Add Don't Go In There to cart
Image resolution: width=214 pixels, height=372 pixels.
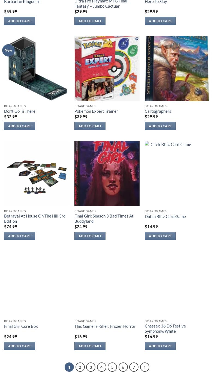point(20,126)
